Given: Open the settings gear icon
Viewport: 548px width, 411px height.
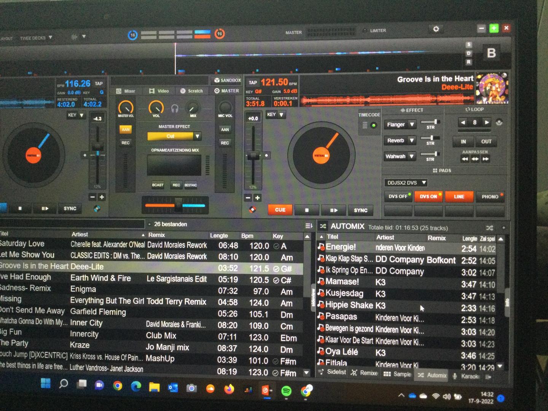Looking at the screenshot, I should tap(436, 29).
